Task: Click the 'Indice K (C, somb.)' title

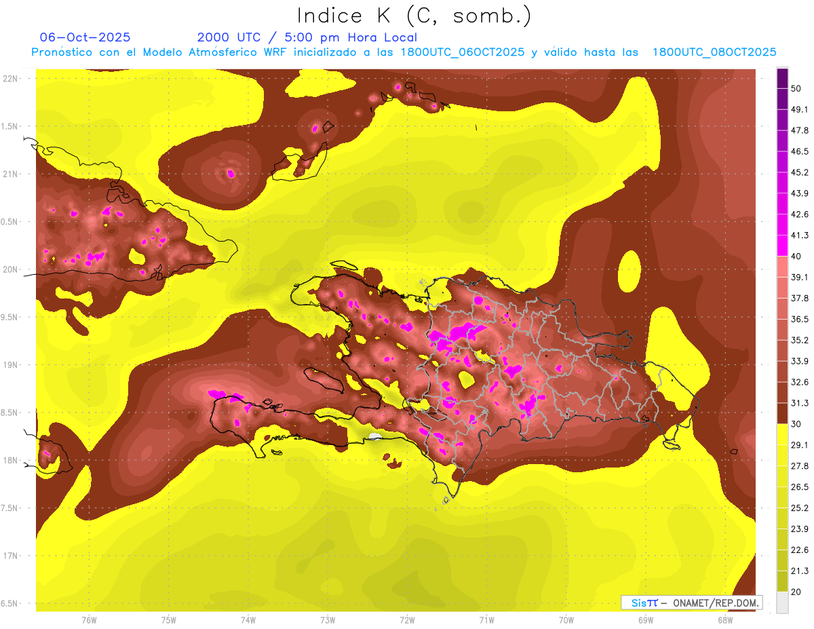Action: (x=414, y=16)
